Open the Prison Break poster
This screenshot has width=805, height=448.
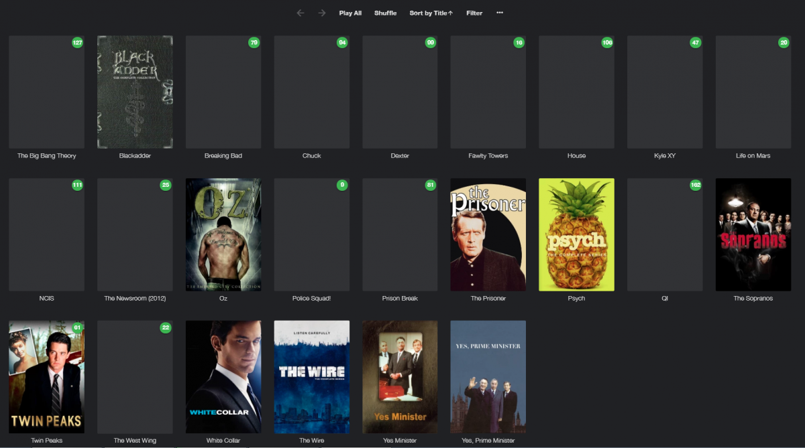[x=400, y=234]
